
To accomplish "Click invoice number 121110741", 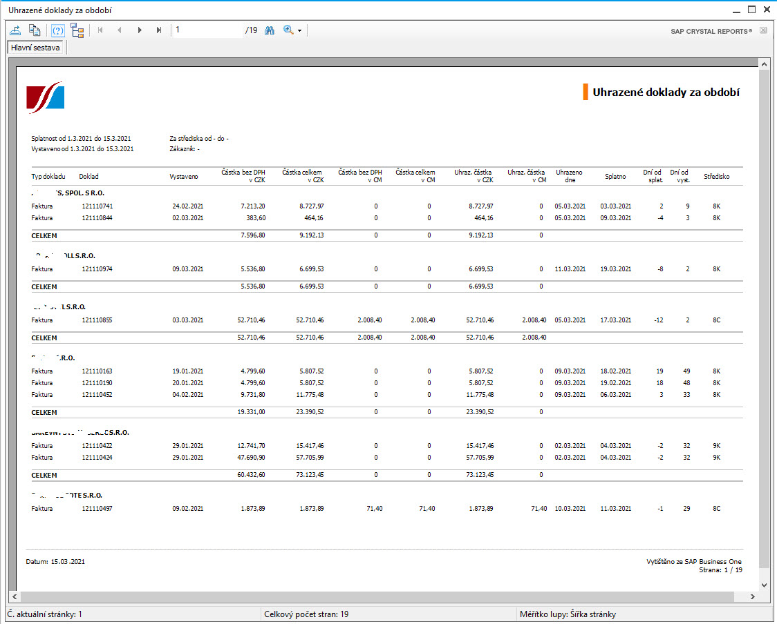I will [x=97, y=206].
